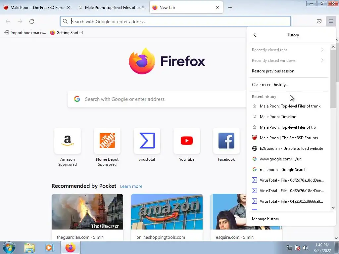Toggle the hamburger application menu

pos(331,21)
